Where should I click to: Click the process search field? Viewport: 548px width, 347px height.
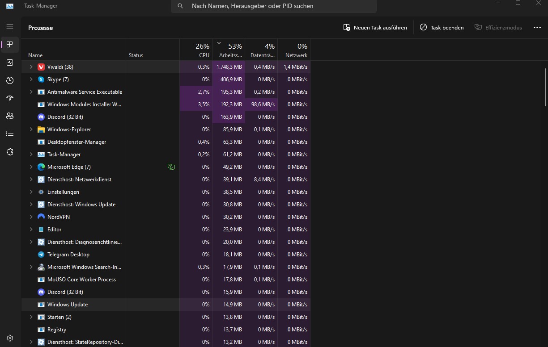pyautogui.click(x=274, y=6)
